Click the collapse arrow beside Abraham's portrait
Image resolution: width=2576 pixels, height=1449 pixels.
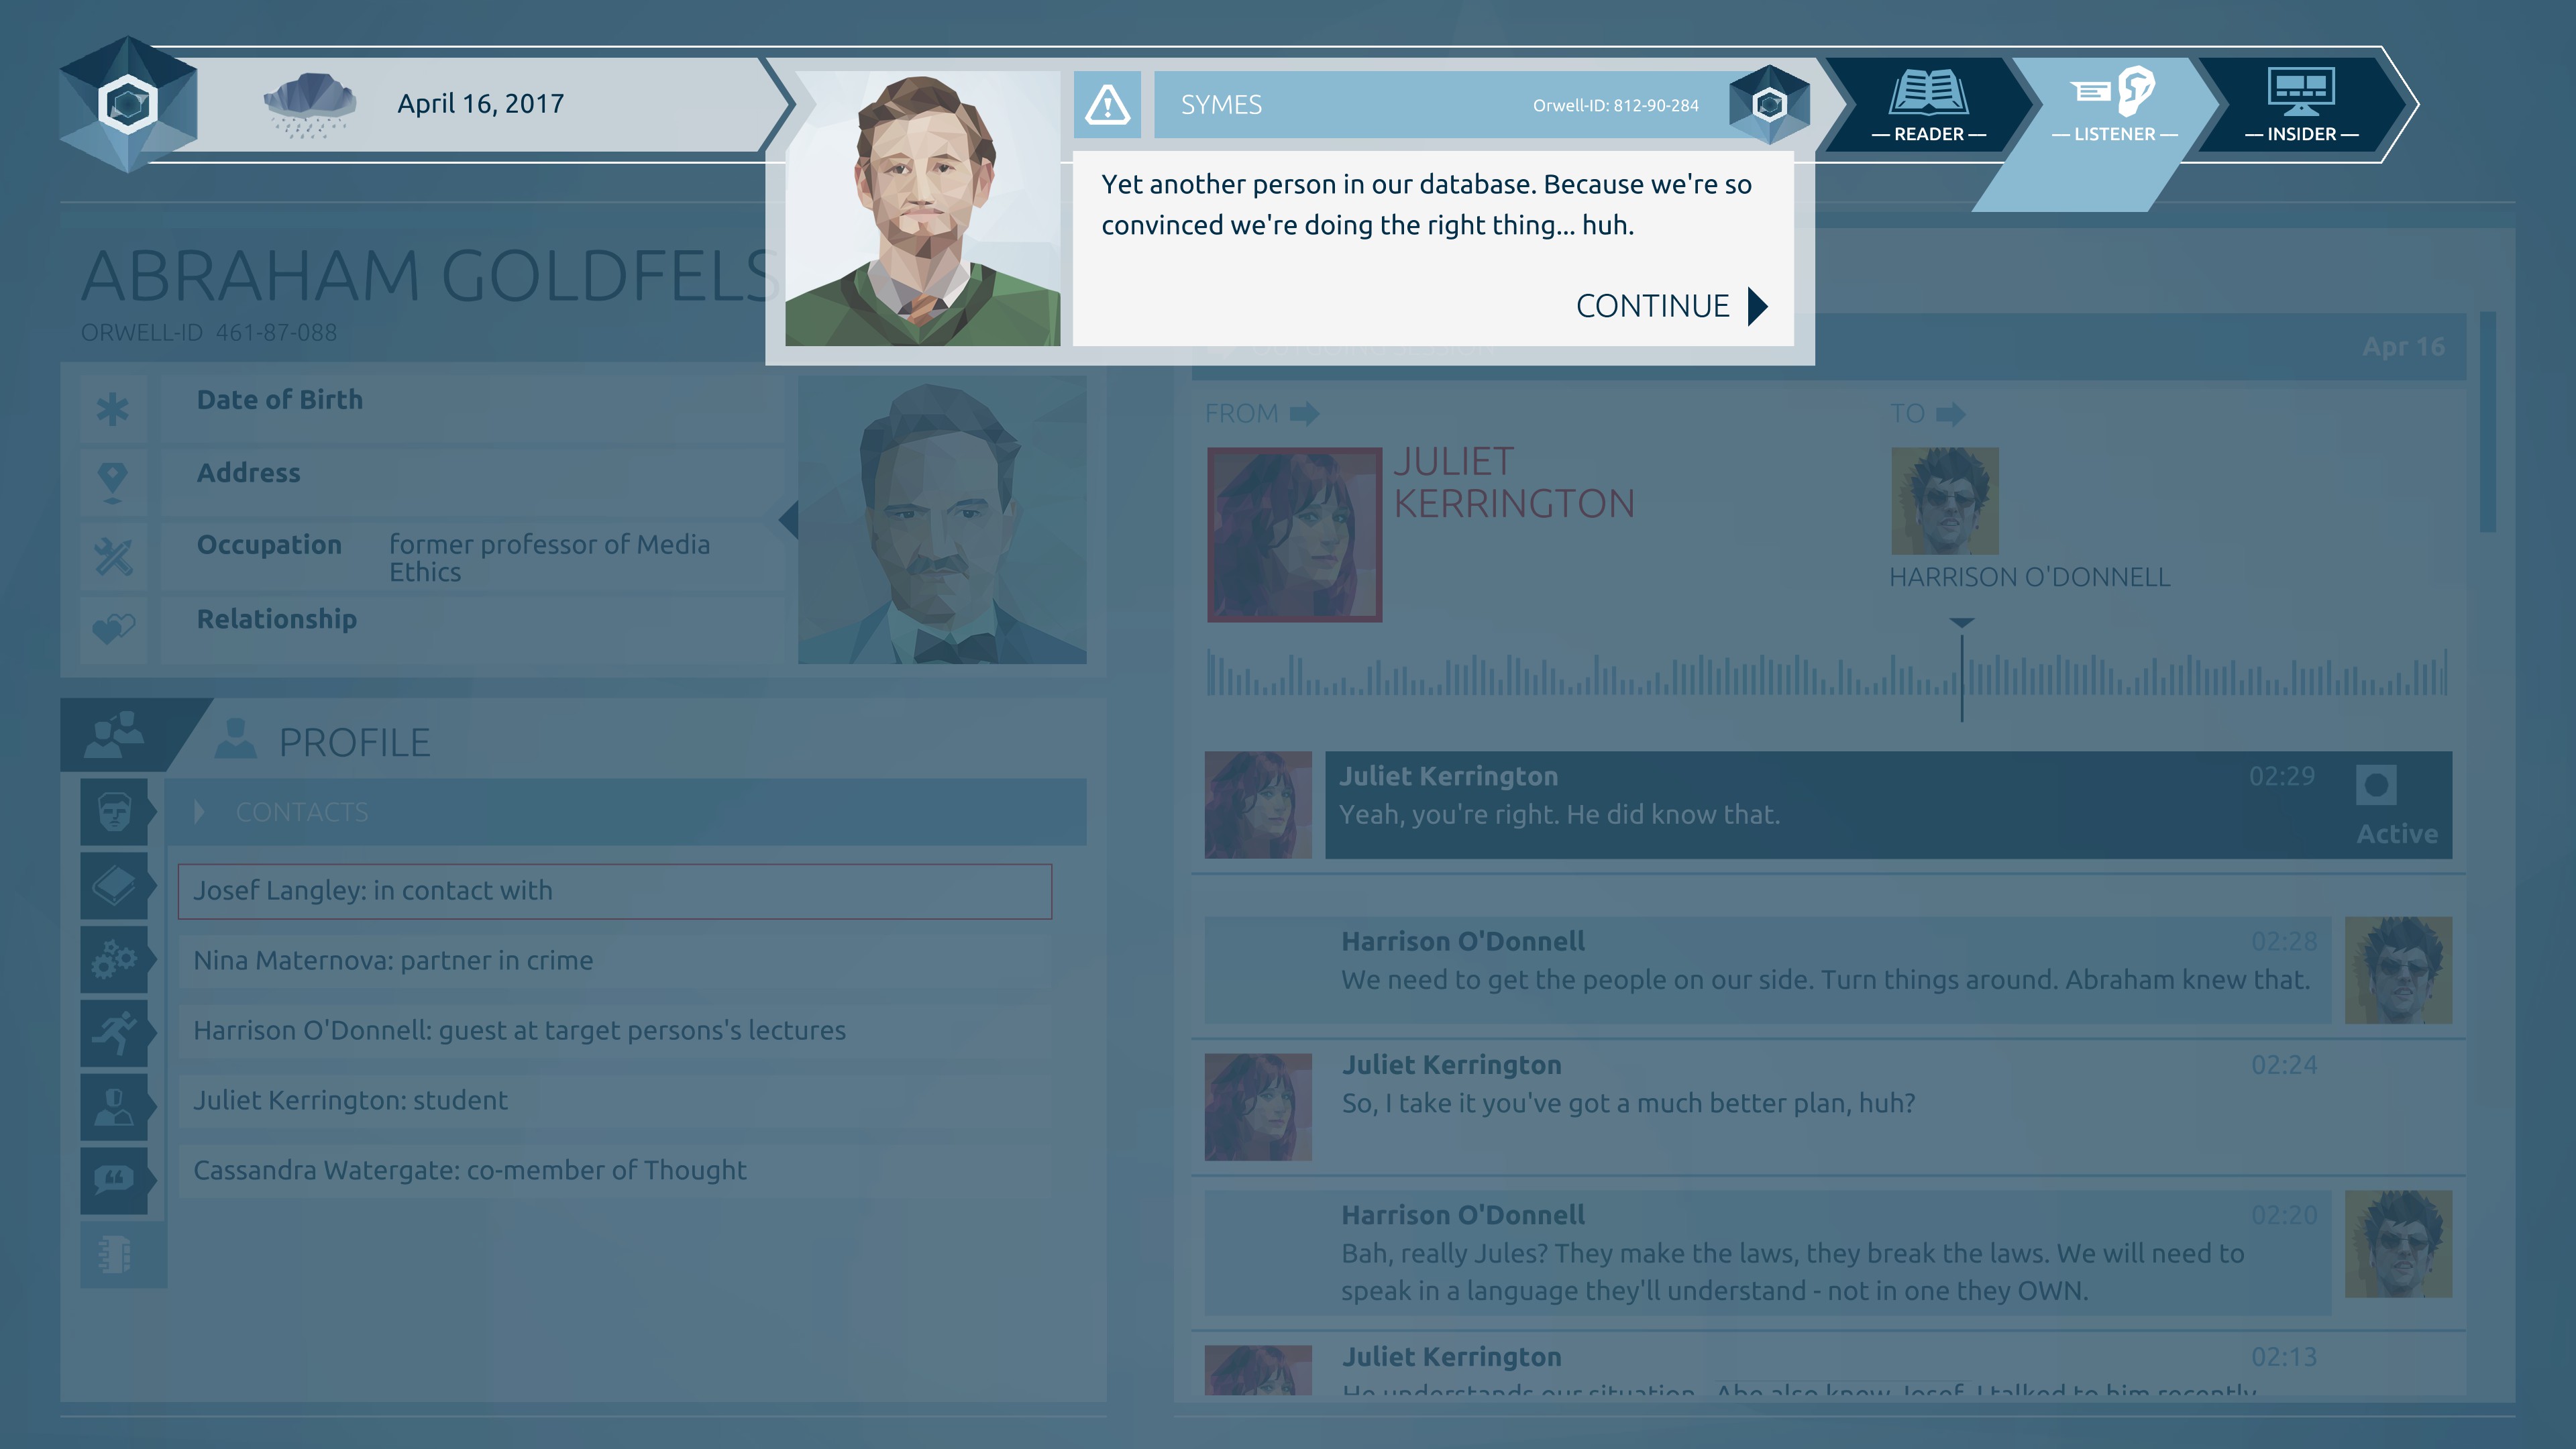(788, 520)
